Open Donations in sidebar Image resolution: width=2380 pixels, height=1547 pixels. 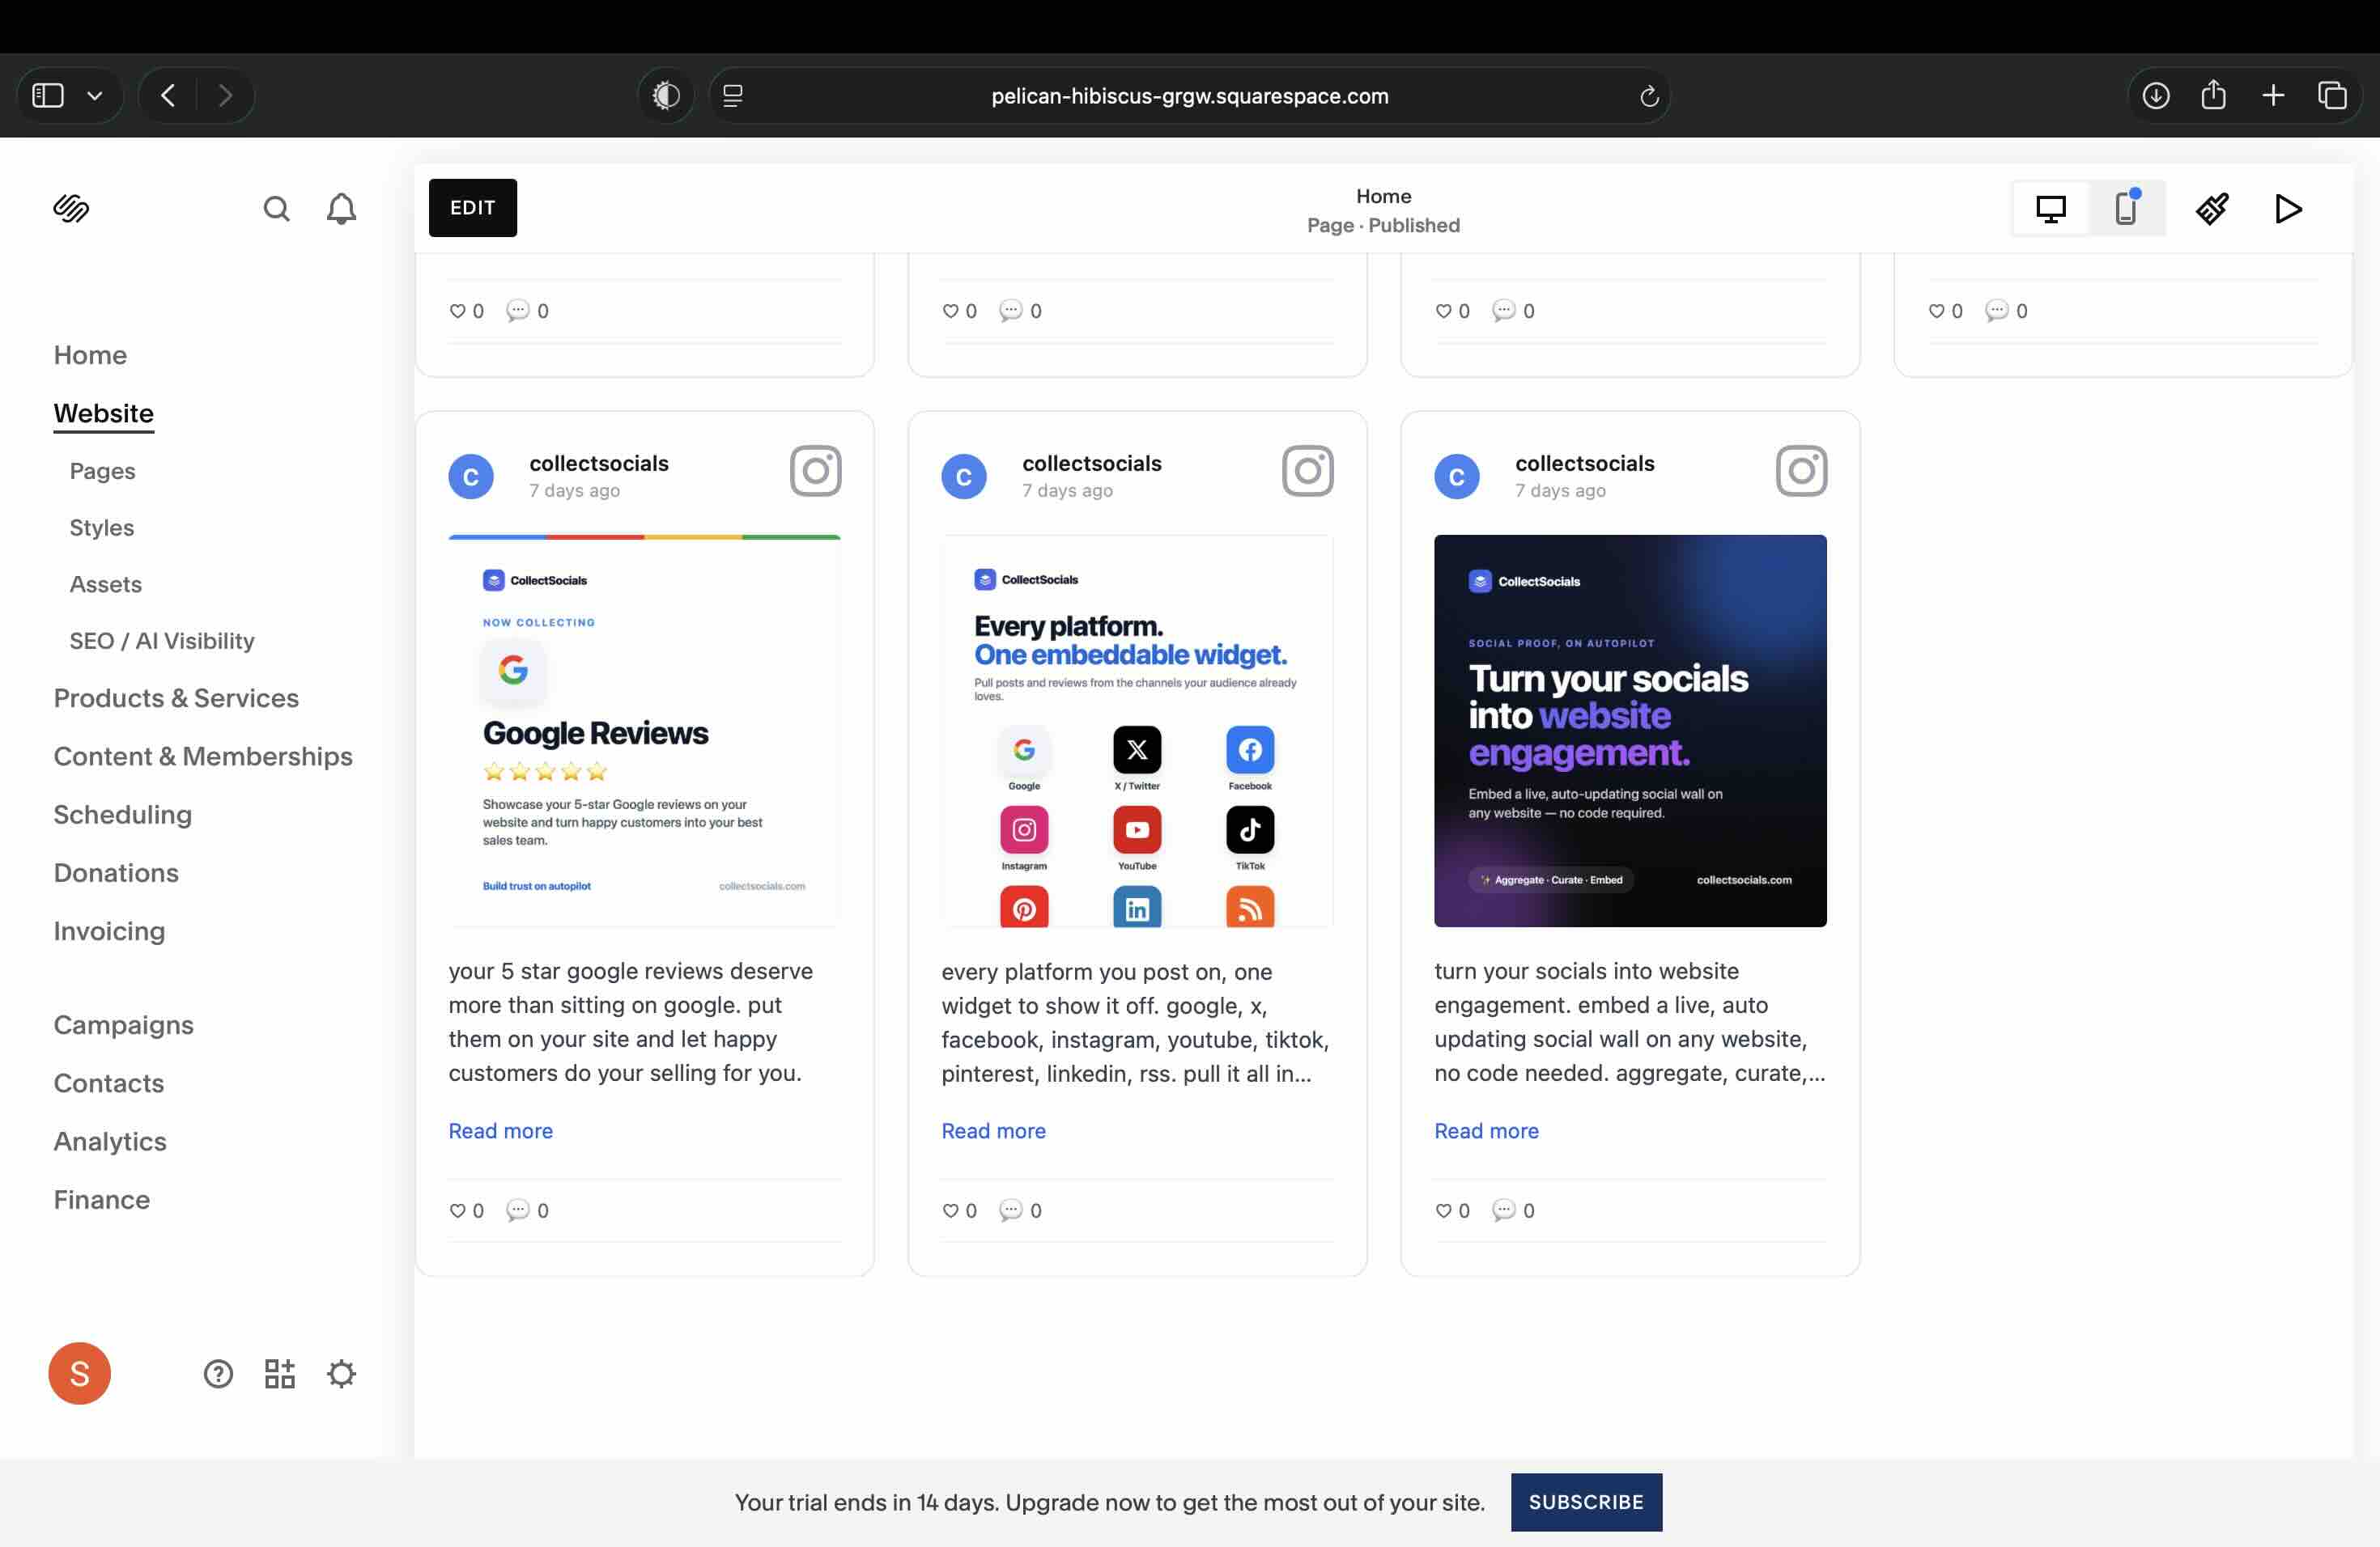pyautogui.click(x=116, y=872)
